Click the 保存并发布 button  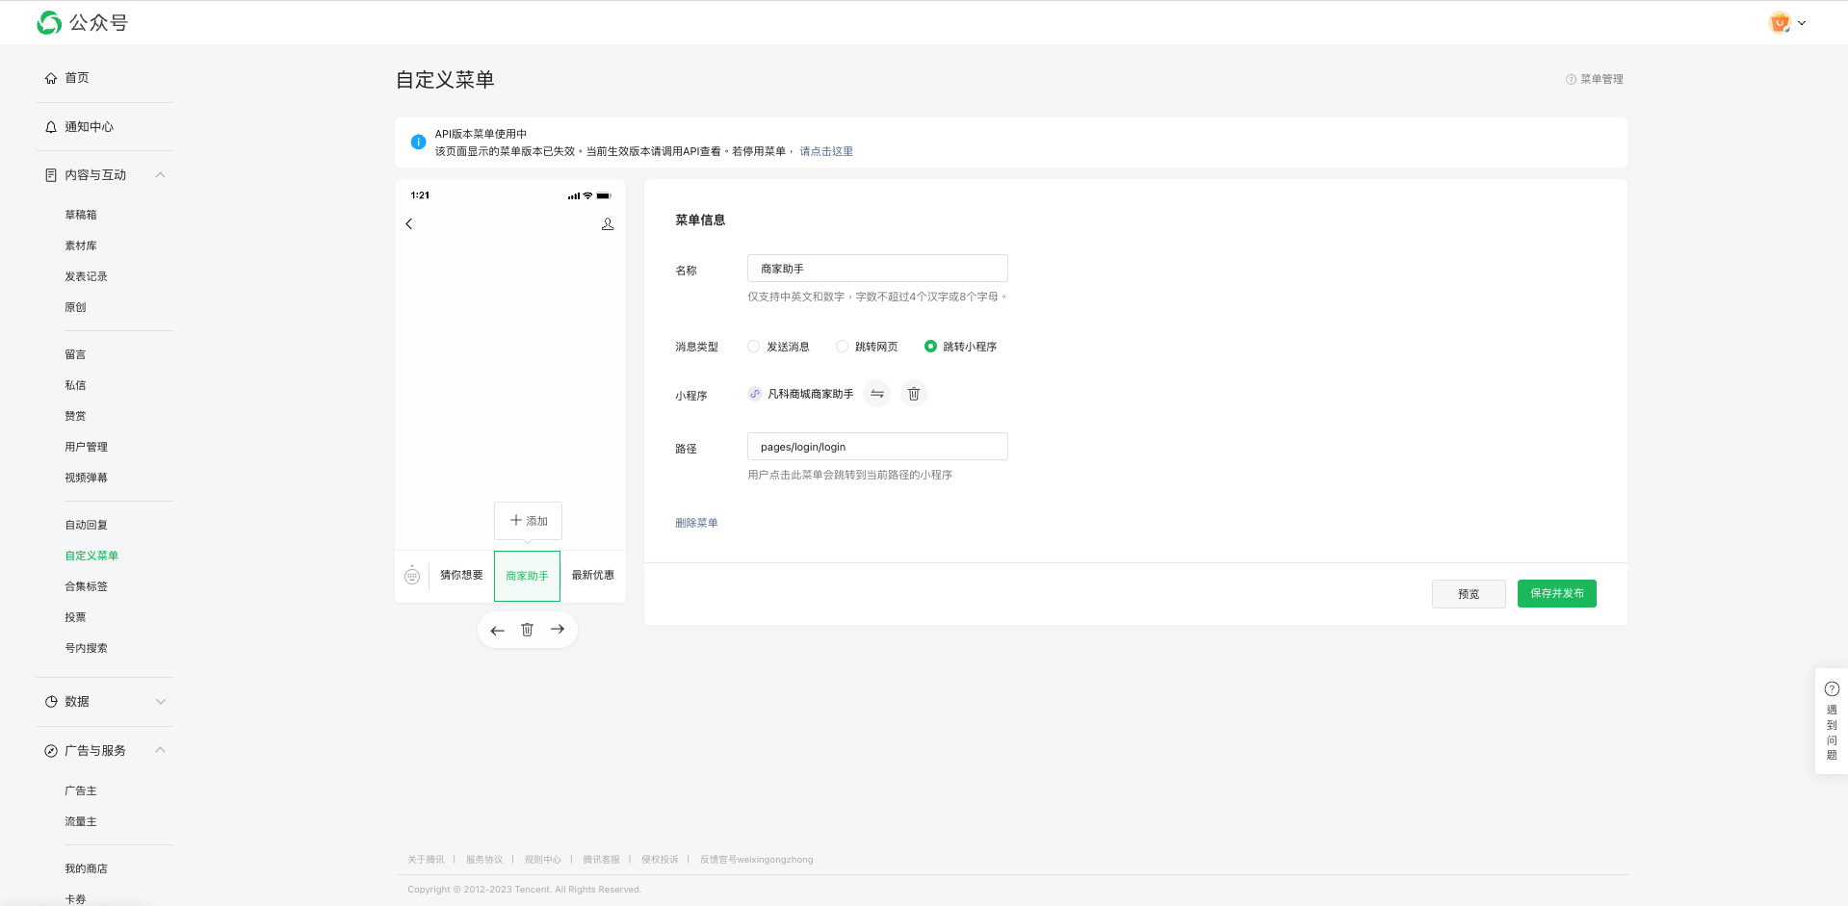point(1556,594)
